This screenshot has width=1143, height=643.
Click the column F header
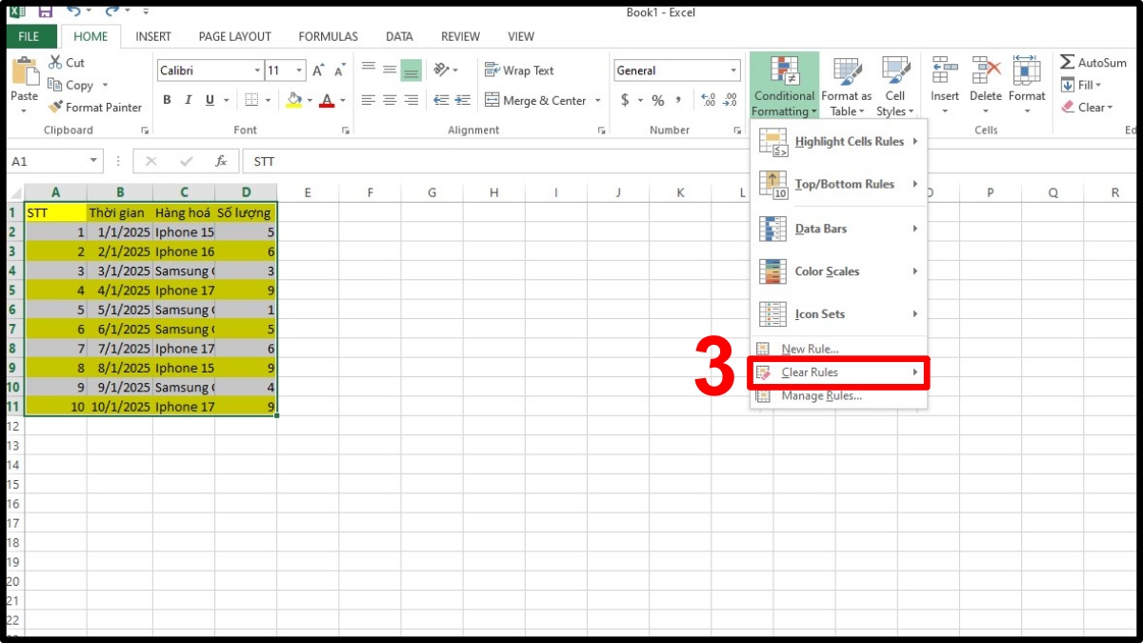tap(370, 192)
